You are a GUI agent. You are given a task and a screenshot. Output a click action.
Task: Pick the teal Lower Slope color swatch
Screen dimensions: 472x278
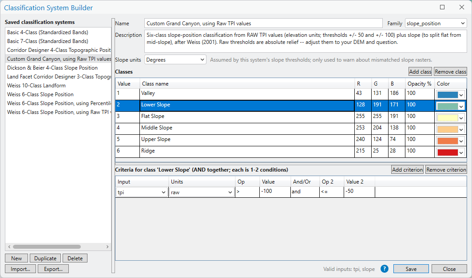tap(448, 106)
